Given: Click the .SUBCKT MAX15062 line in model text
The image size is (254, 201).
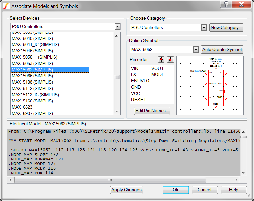Looking at the screenshot, I should (x=123, y=150).
